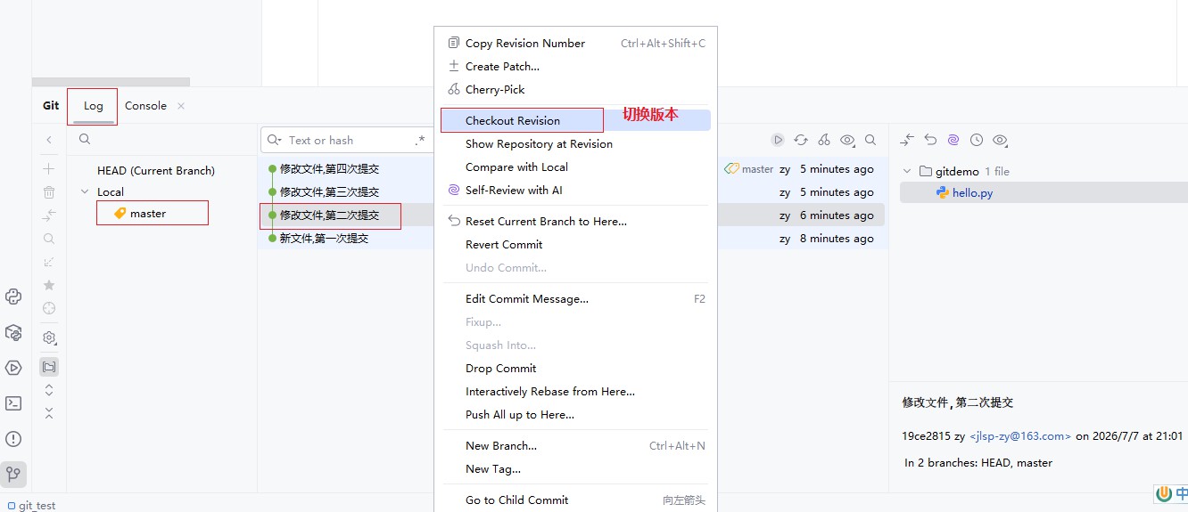This screenshot has height=512, width=1188.
Task: Switch to the Console tab
Action: pyautogui.click(x=145, y=105)
